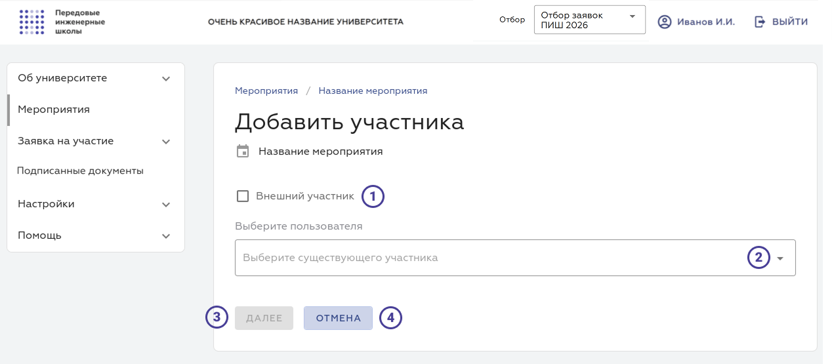The image size is (832, 364).
Task: Follow the Мероприятия breadcrumb link
Action: click(x=266, y=91)
